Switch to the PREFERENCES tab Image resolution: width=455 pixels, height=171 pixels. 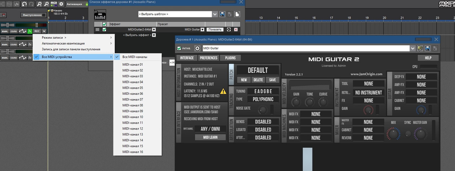pyautogui.click(x=208, y=58)
